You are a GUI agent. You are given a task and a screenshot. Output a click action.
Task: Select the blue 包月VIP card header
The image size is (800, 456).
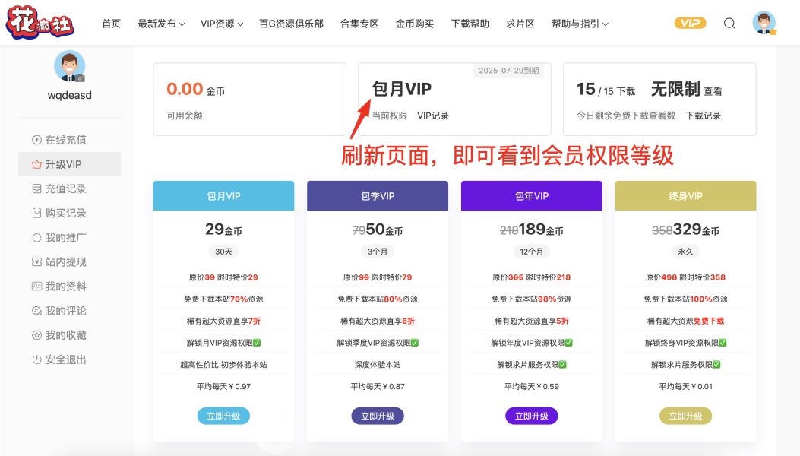pos(223,195)
